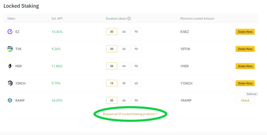
Task: Stake Now on the EZ row
Action: [245, 32]
